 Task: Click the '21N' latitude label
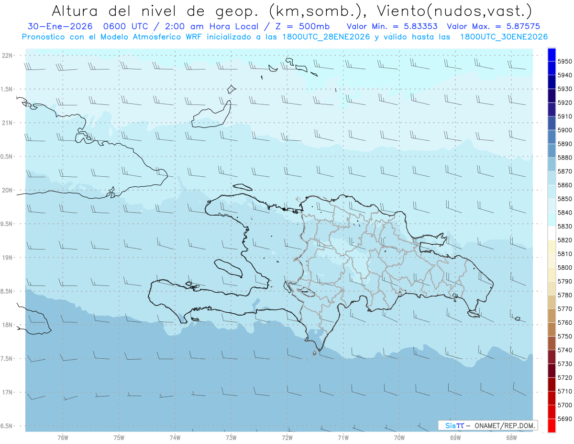point(8,123)
